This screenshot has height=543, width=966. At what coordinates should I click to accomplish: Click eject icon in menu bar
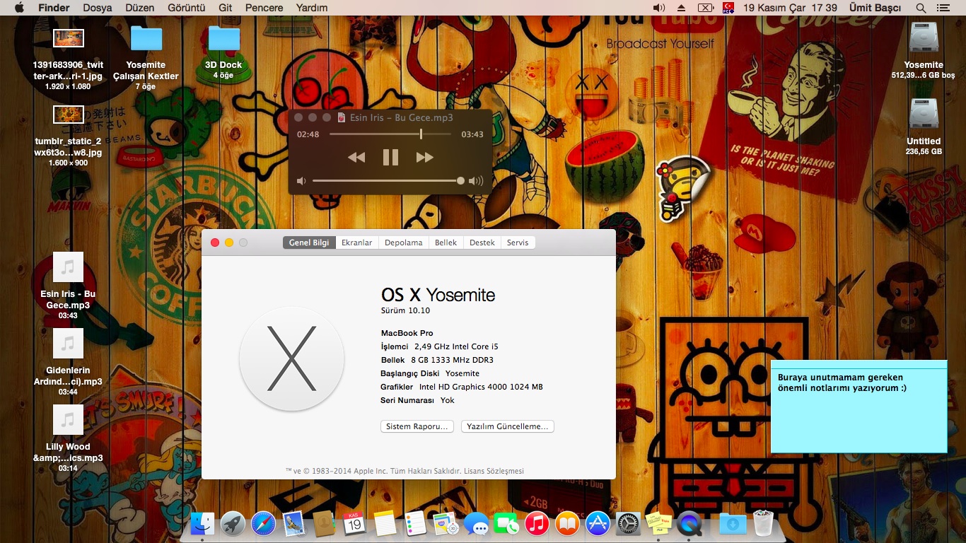(682, 8)
